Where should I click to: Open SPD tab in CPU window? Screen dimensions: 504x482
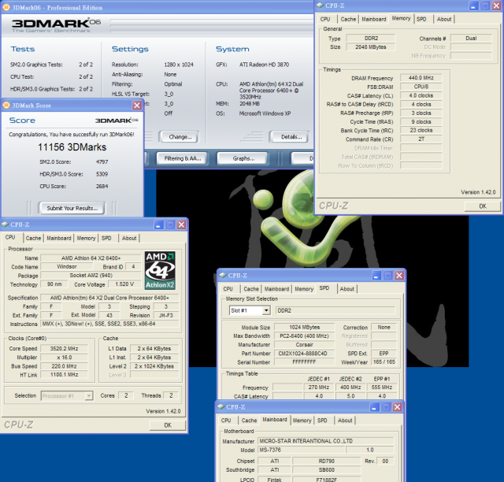click(106, 239)
